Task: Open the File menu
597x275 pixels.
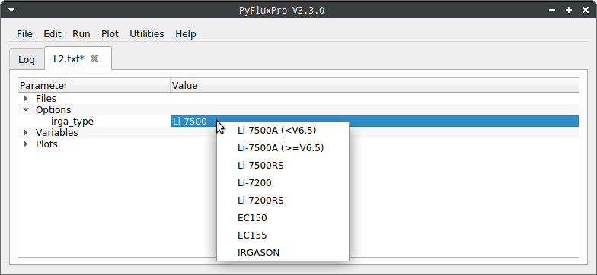Action: click(24, 33)
